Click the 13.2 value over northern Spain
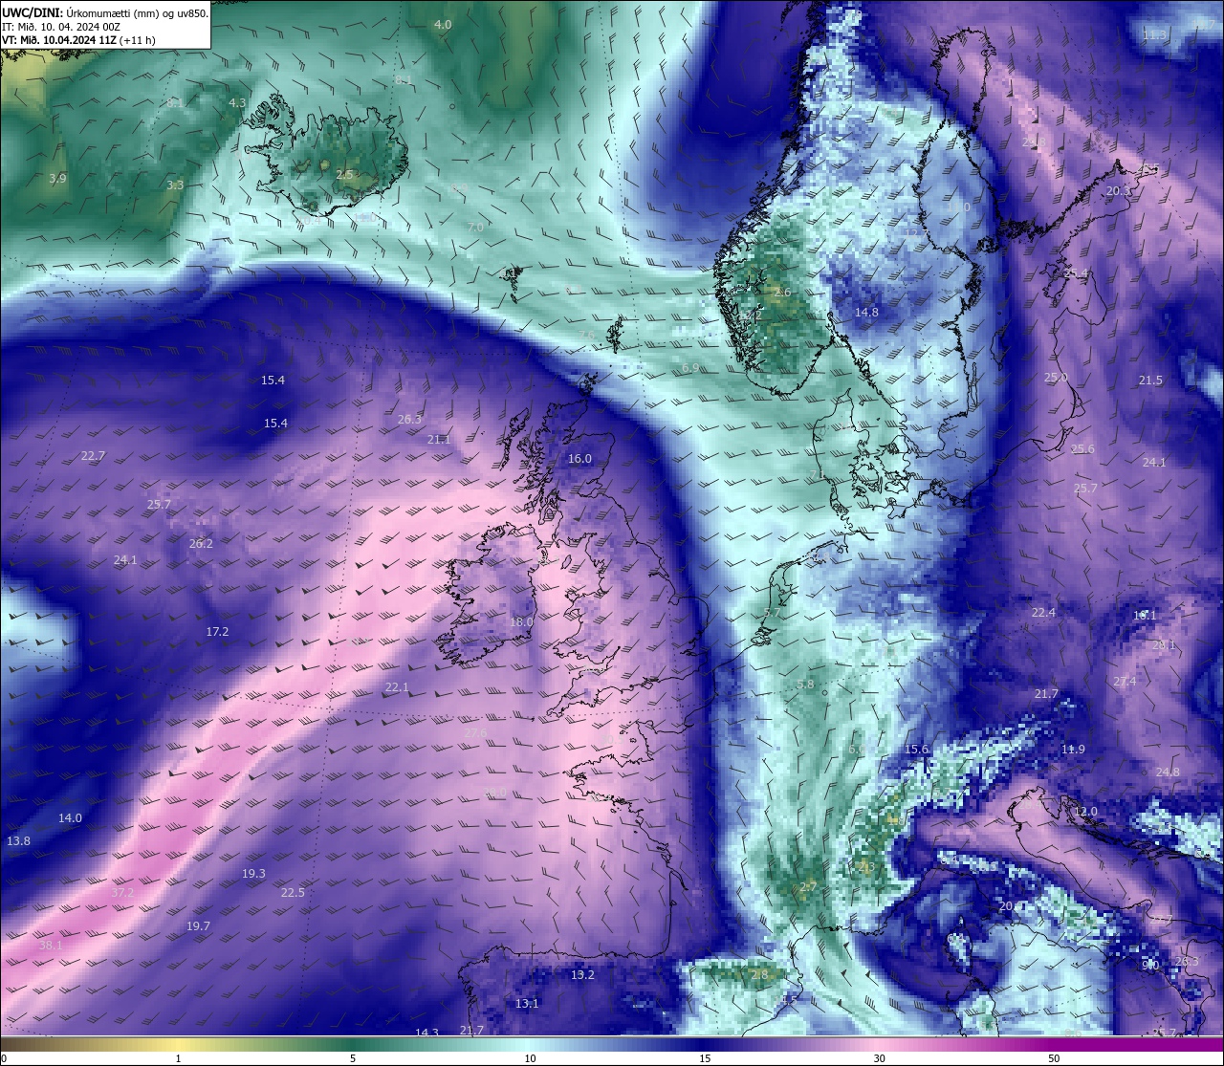The width and height of the screenshot is (1224, 1066). tap(582, 975)
